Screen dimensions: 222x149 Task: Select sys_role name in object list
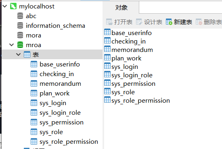coord(123,92)
